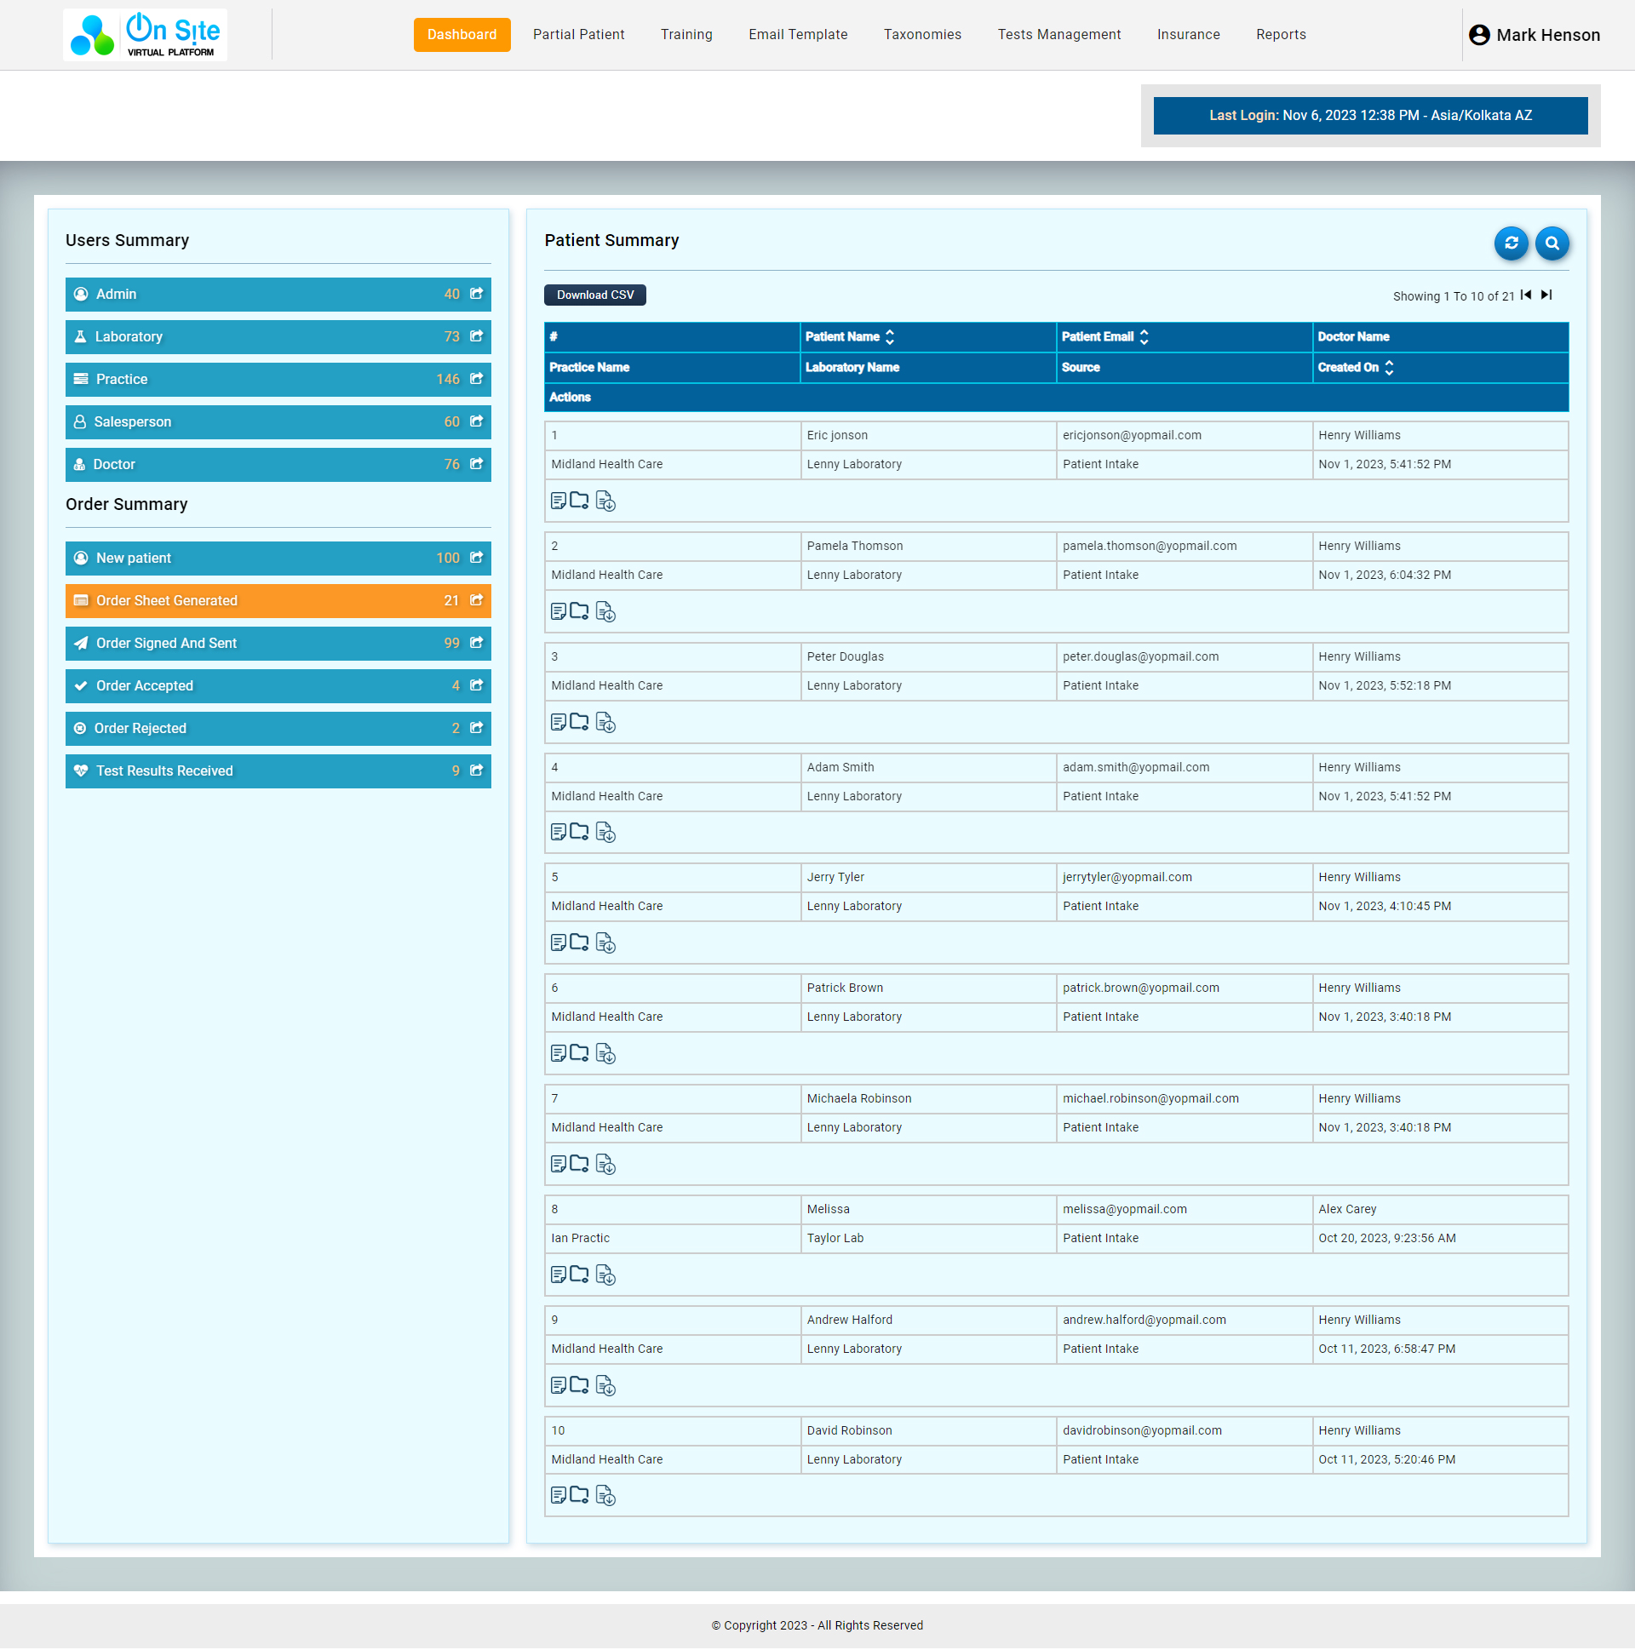This screenshot has width=1635, height=1650.
Task: Open Admin users list via arrow icon
Action: pyautogui.click(x=477, y=294)
